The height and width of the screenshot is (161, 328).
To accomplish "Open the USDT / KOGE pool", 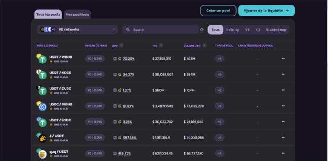I will pyautogui.click(x=60, y=73).
